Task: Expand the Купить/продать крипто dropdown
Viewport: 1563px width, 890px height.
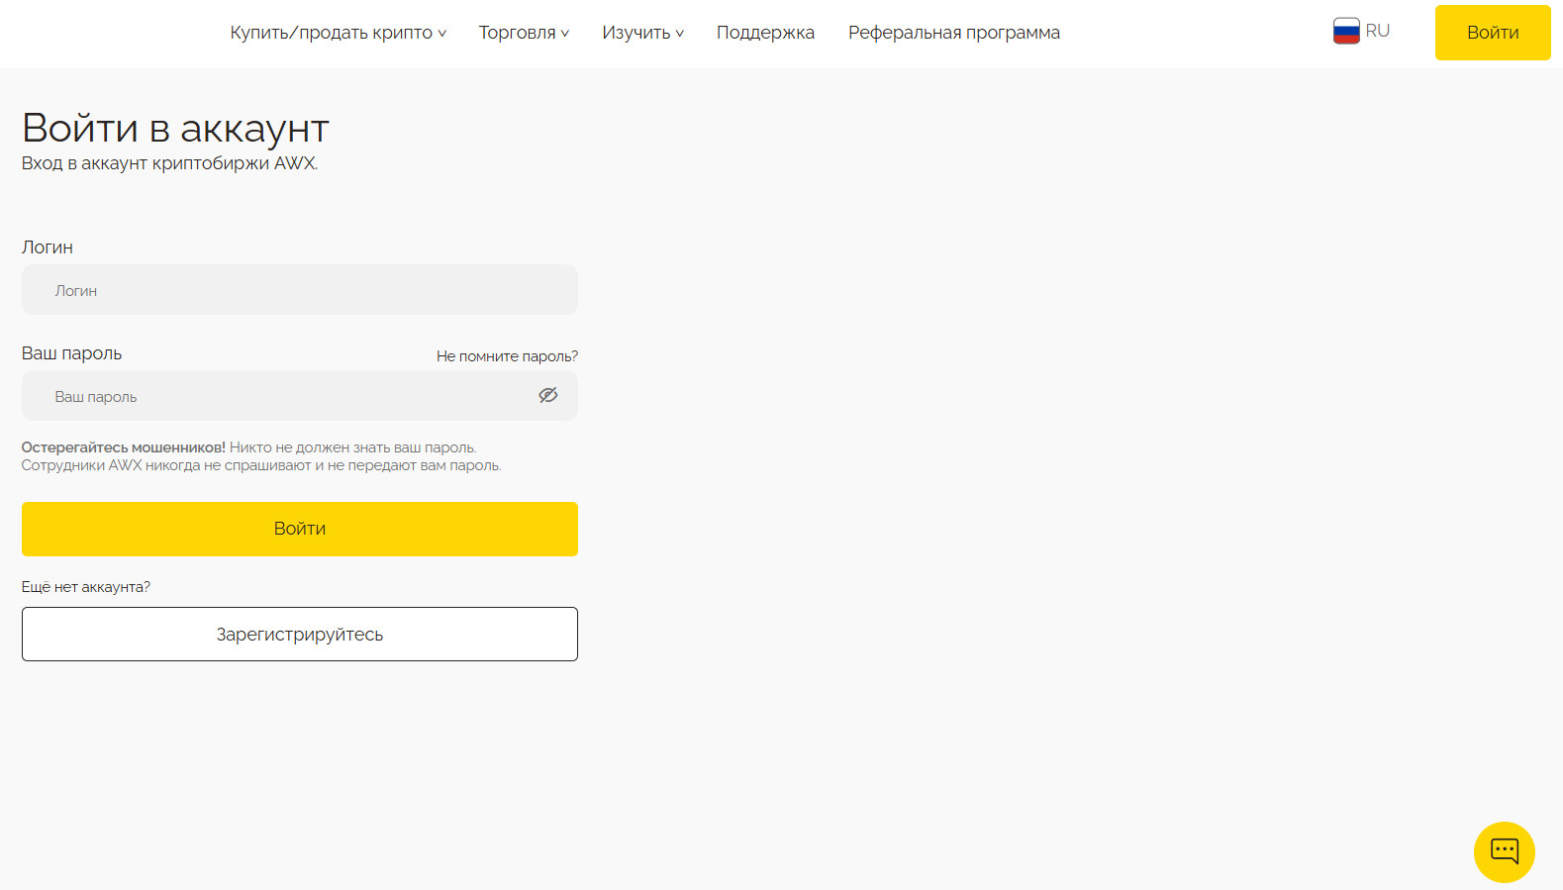Action: pyautogui.click(x=338, y=33)
